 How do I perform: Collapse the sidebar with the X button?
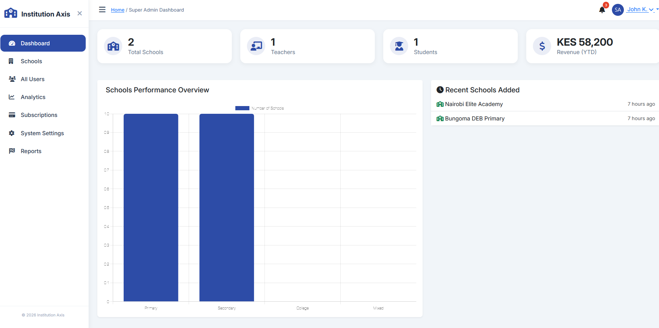coord(79,13)
